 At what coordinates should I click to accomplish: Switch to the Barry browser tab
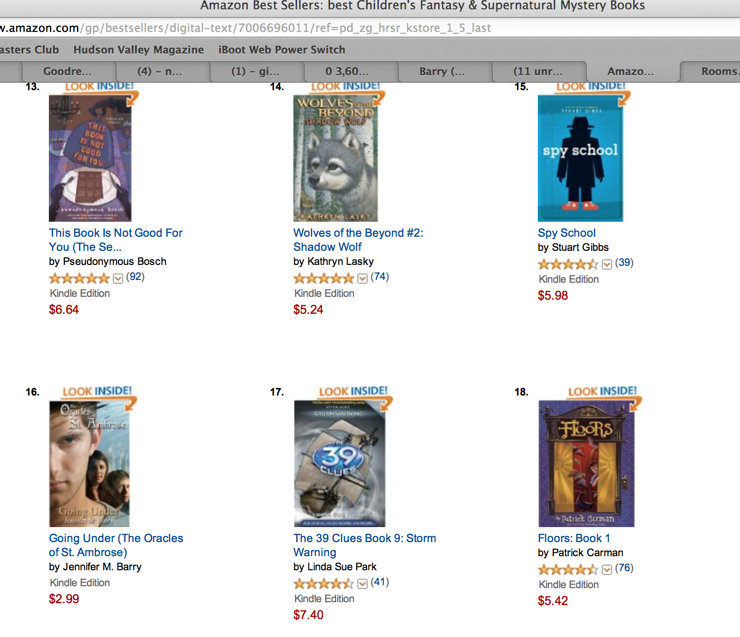point(442,71)
